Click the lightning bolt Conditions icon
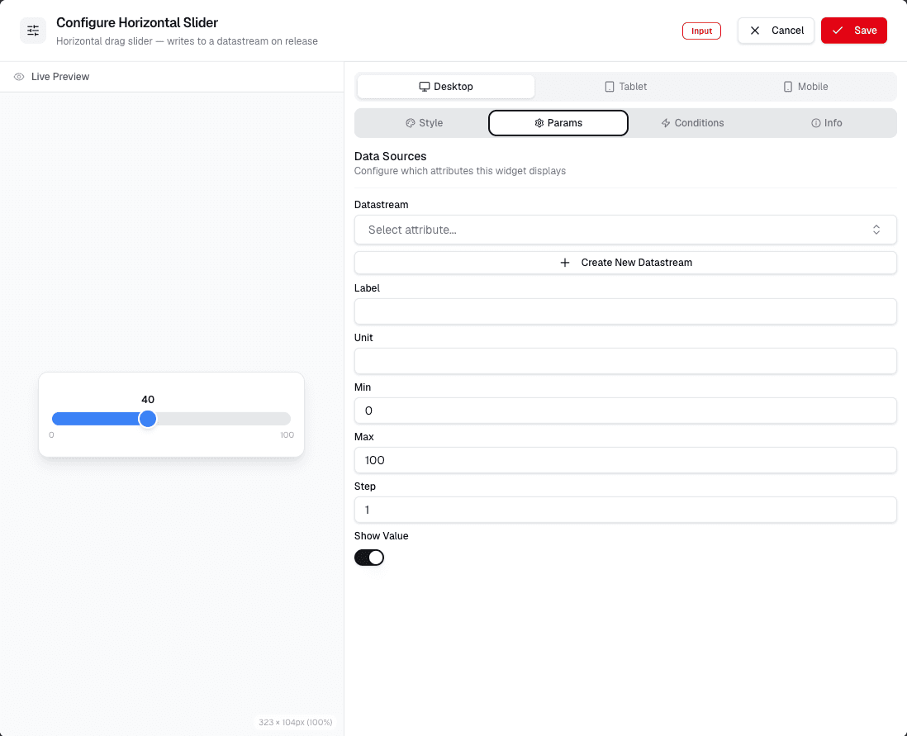Screen dimensions: 907x736 click(666, 123)
